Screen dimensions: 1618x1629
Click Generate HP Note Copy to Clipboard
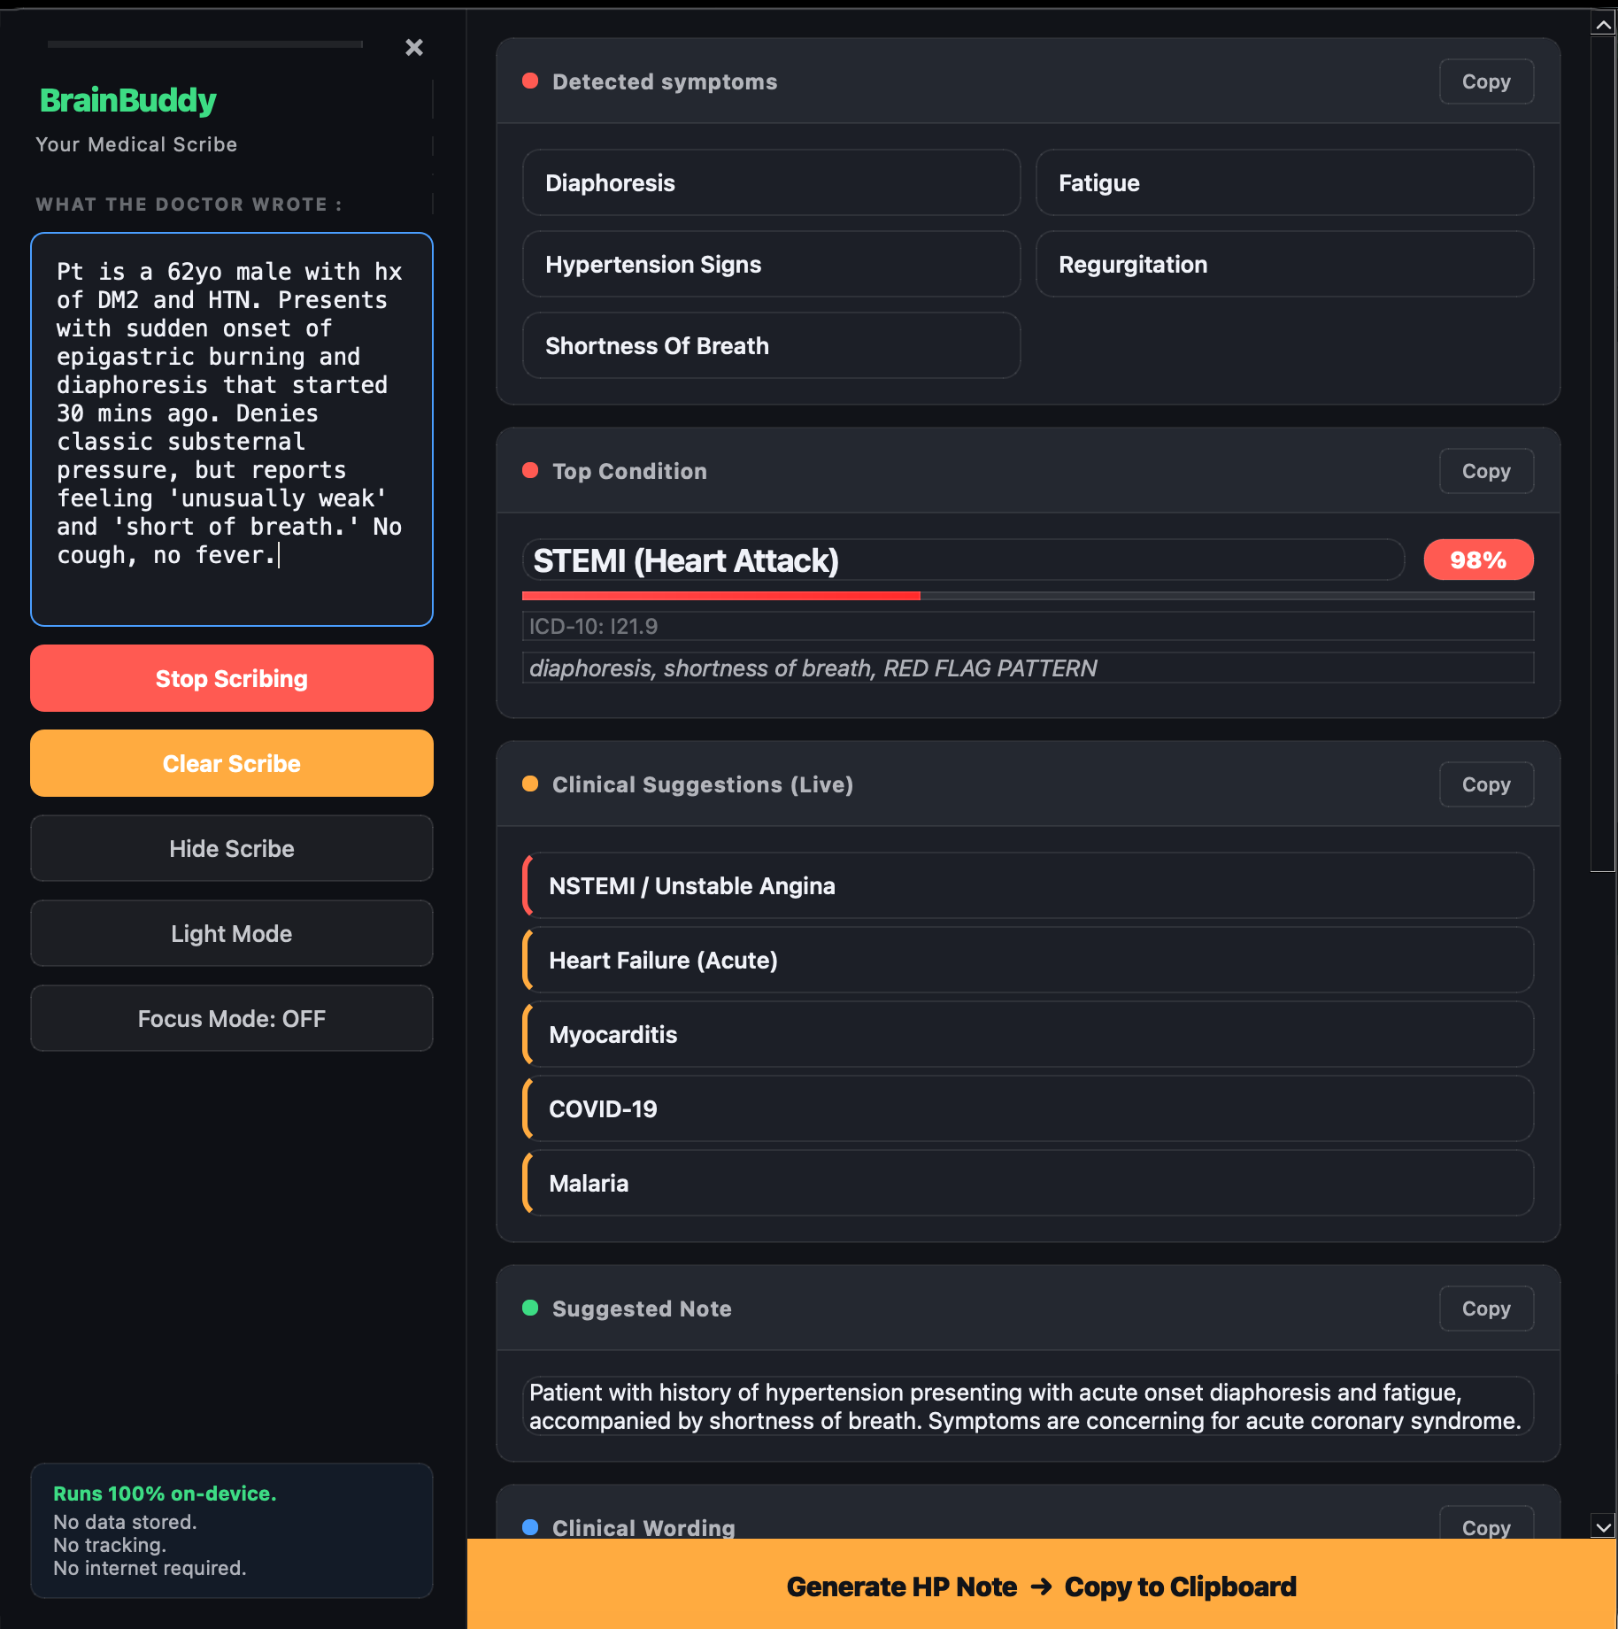coord(1042,1586)
